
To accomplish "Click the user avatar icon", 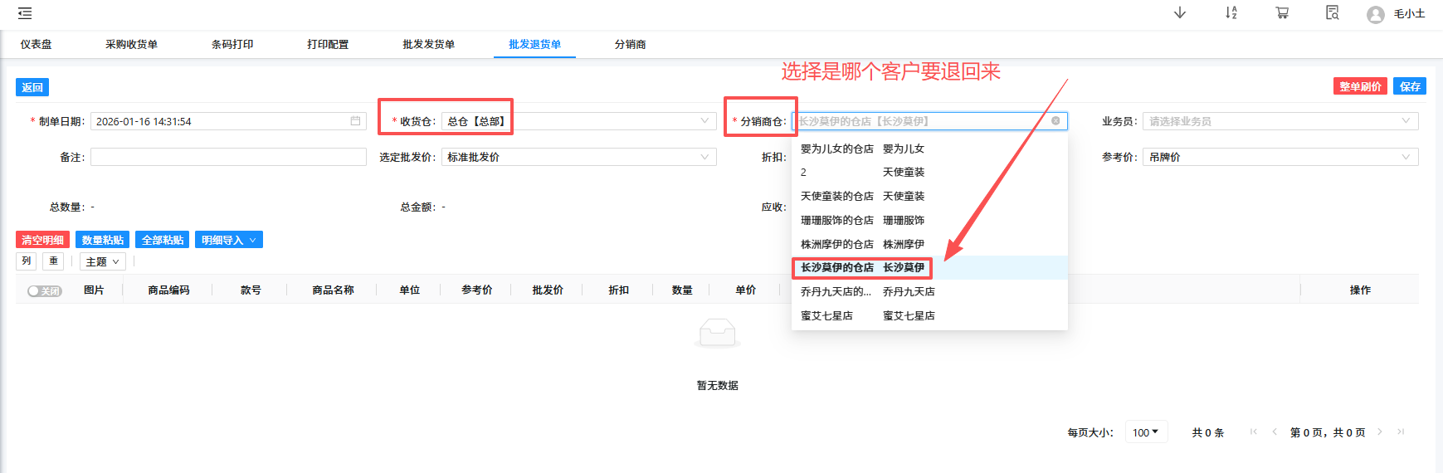I will (x=1375, y=14).
